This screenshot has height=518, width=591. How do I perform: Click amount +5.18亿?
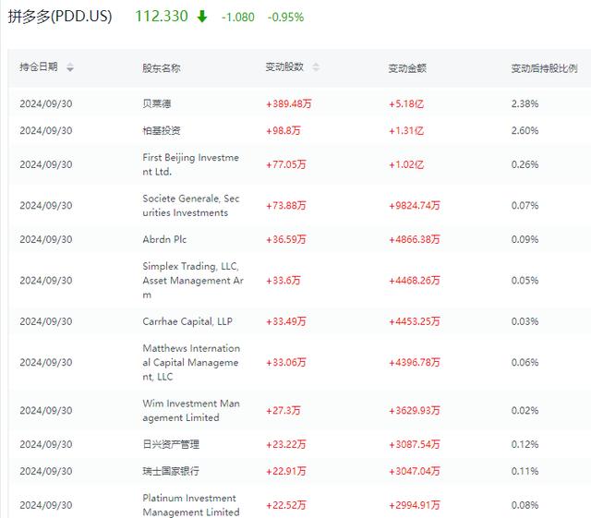pos(406,103)
